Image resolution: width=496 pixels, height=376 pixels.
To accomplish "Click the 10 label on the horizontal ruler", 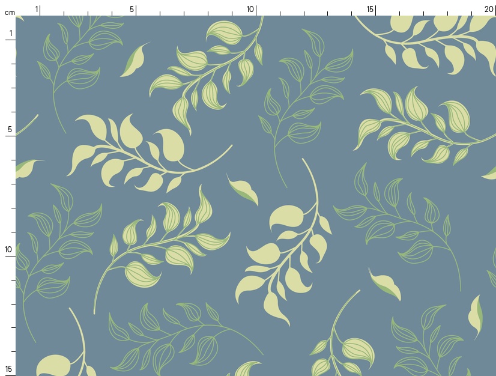I will [250, 9].
